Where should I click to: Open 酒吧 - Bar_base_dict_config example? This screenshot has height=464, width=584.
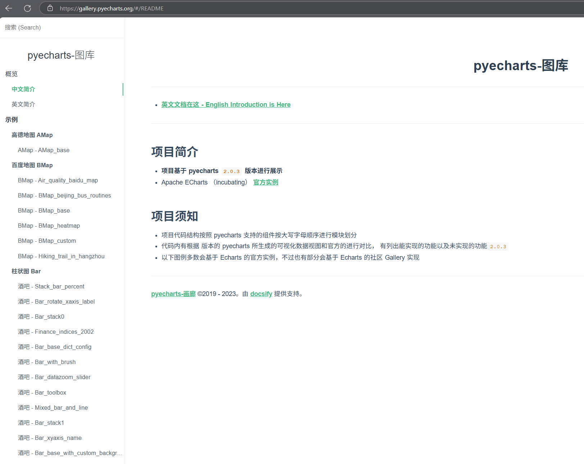55,347
